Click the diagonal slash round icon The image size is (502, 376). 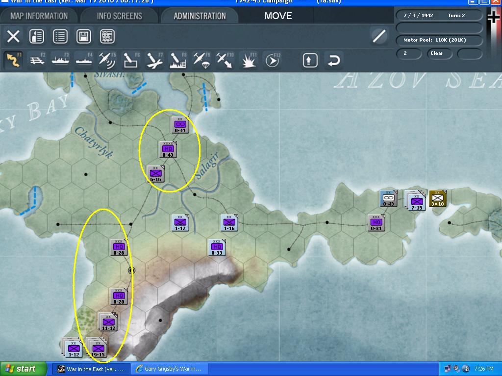[379, 36]
